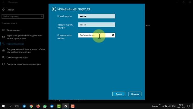
Task: Click Ссылки toolbar on taskbar
Action: coord(155,106)
